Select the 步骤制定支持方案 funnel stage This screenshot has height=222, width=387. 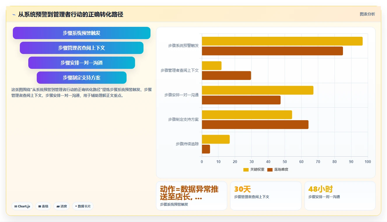(x=82, y=78)
